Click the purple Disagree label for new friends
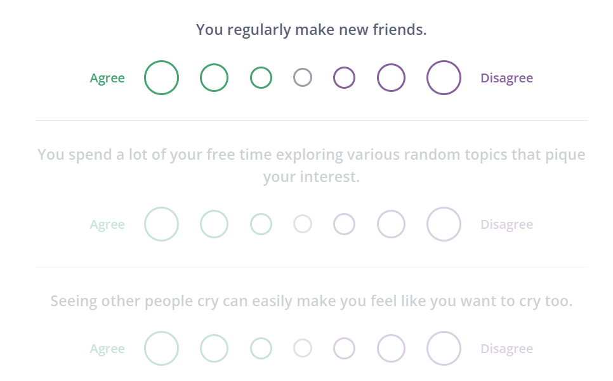The width and height of the screenshot is (613, 381). [x=506, y=79]
